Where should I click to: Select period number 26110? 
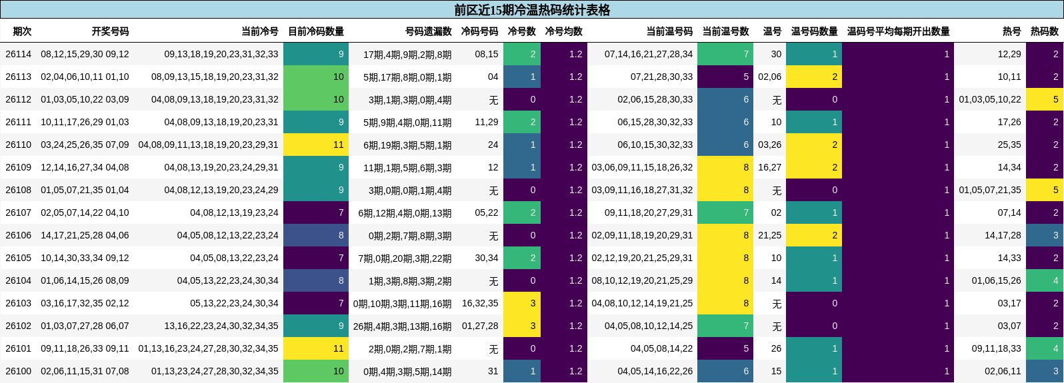click(18, 145)
